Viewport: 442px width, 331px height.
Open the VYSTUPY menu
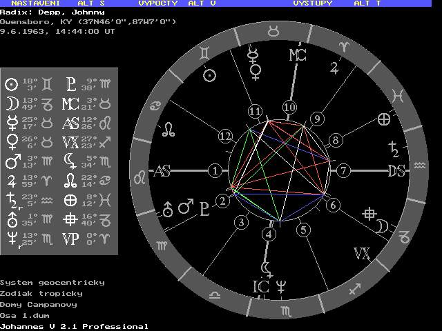[x=312, y=3]
